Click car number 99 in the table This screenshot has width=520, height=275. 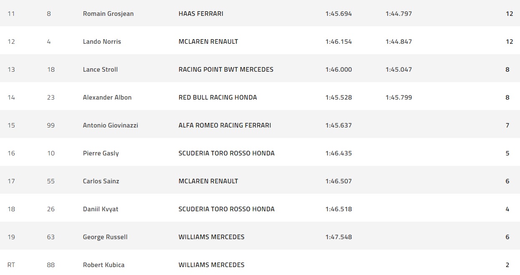pos(51,125)
